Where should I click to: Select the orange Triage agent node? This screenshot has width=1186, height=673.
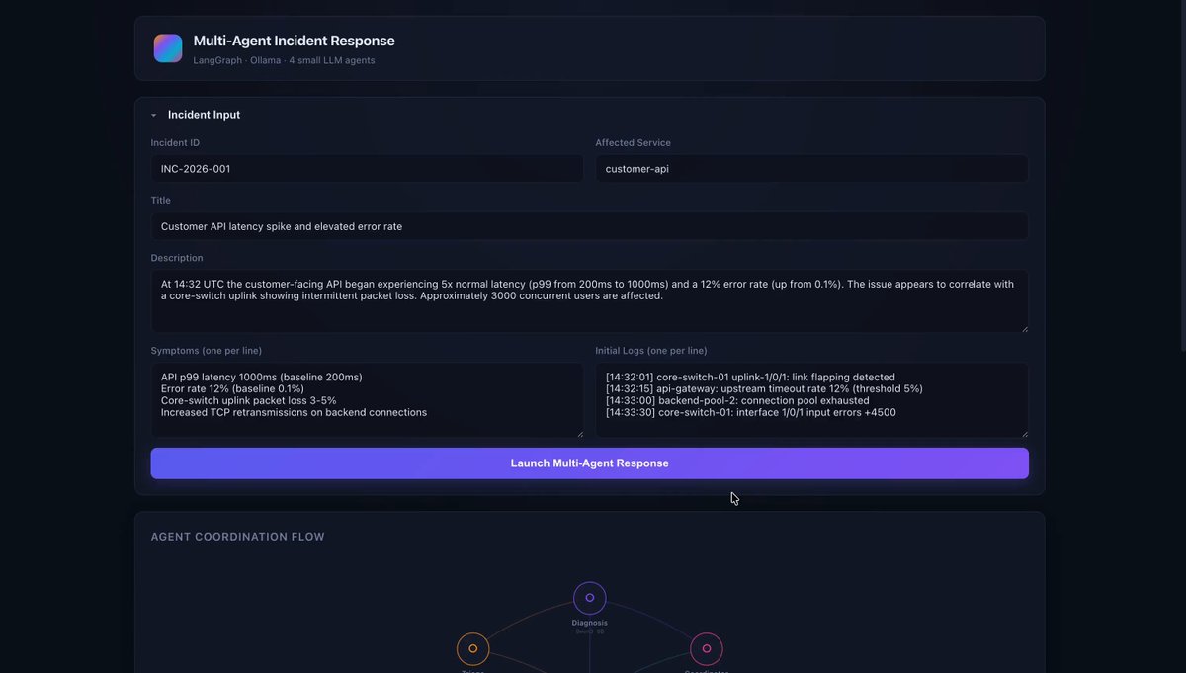(x=473, y=649)
